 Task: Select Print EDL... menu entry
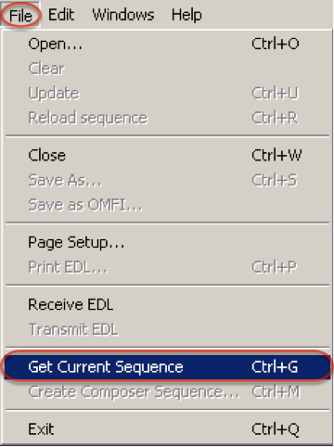[x=167, y=267]
